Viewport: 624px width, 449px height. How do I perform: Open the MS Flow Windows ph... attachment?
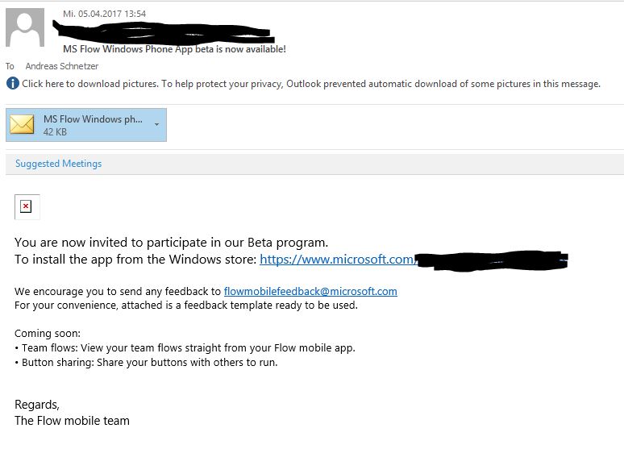click(x=92, y=119)
